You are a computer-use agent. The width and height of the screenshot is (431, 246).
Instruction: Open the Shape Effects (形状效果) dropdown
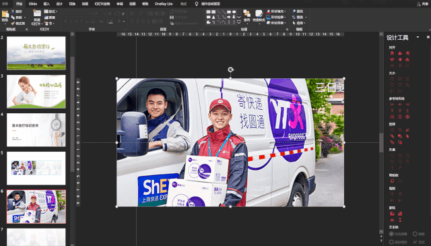[x=276, y=23]
